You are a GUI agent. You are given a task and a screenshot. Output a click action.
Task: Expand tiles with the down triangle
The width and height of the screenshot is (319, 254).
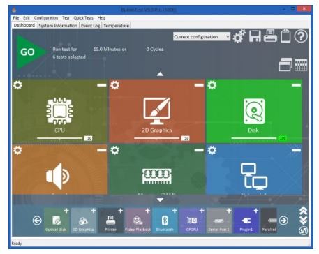[x=160, y=200]
